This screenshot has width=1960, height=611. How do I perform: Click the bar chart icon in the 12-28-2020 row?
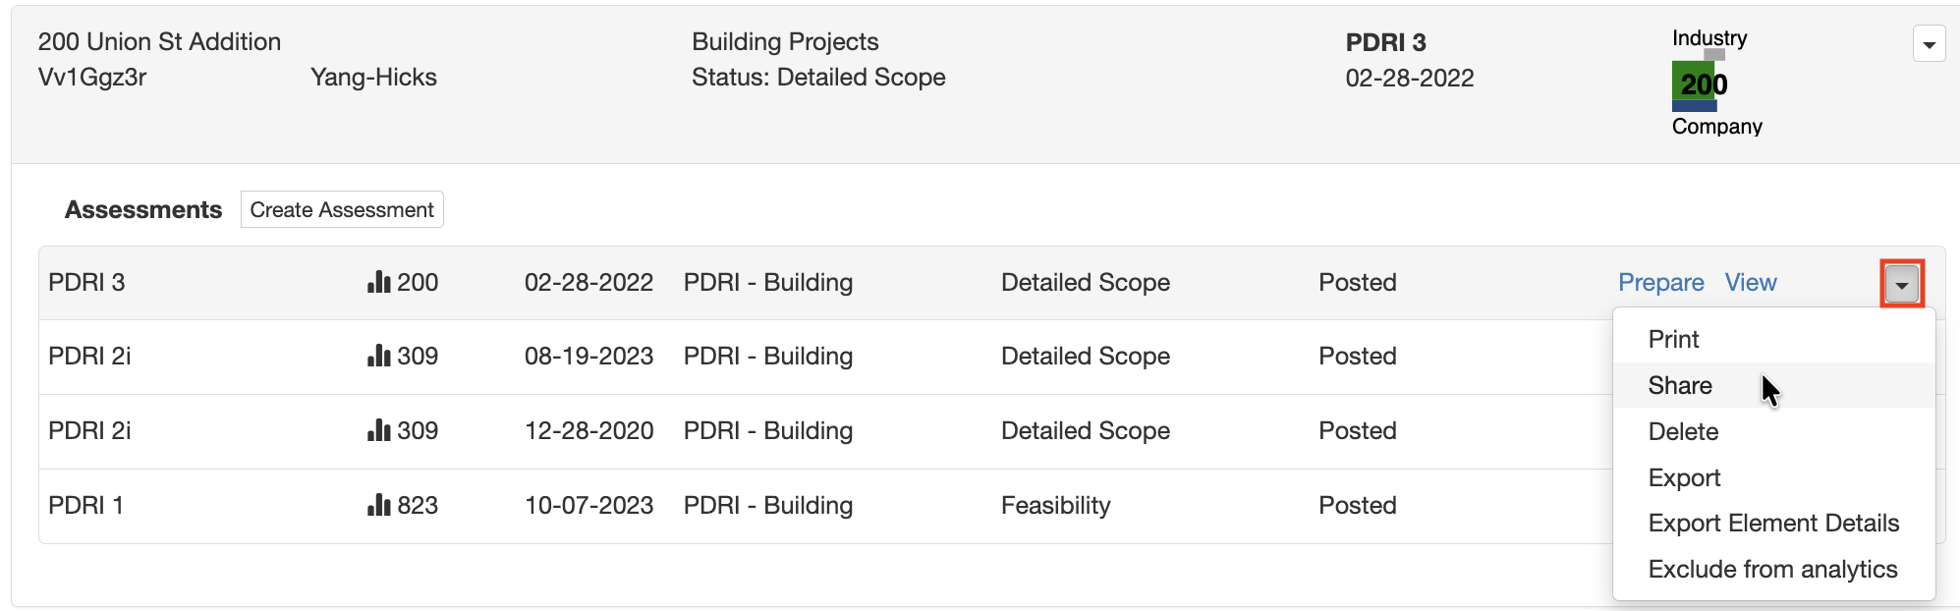tap(379, 431)
